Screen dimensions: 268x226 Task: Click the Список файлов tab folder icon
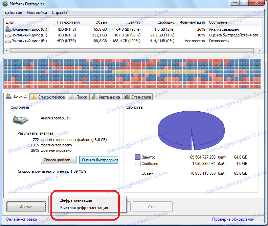(33, 97)
